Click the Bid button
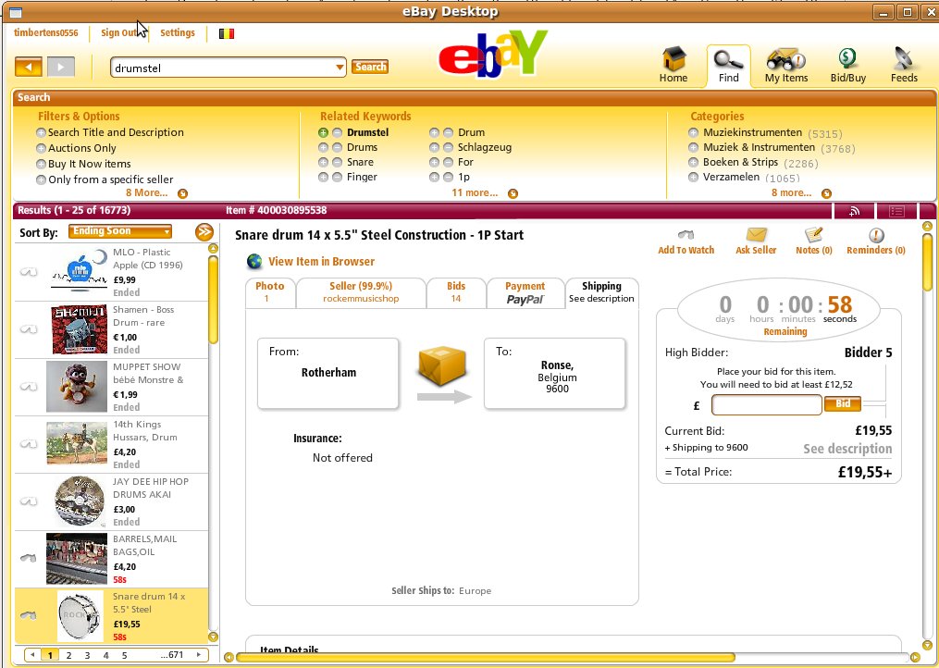The width and height of the screenshot is (939, 668). tap(843, 403)
